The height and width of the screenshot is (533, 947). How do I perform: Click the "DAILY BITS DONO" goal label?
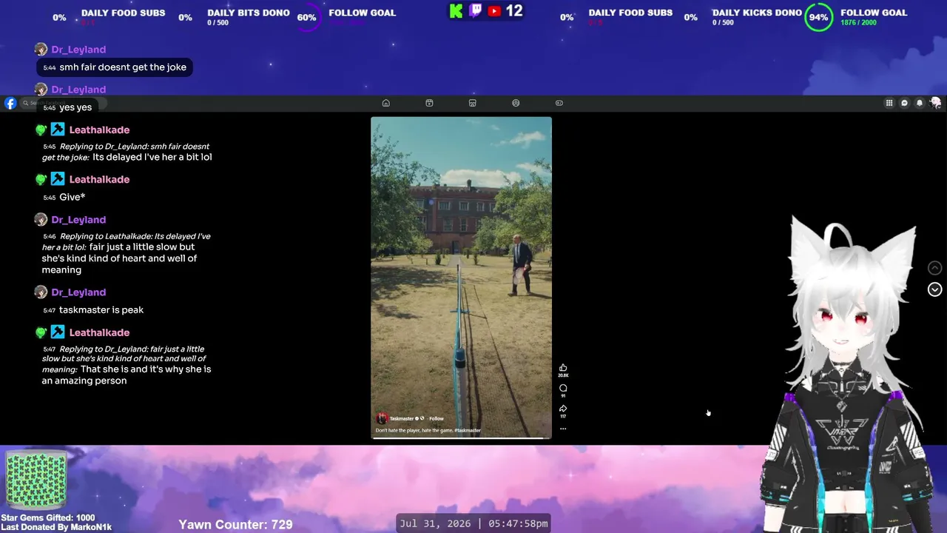(x=249, y=13)
